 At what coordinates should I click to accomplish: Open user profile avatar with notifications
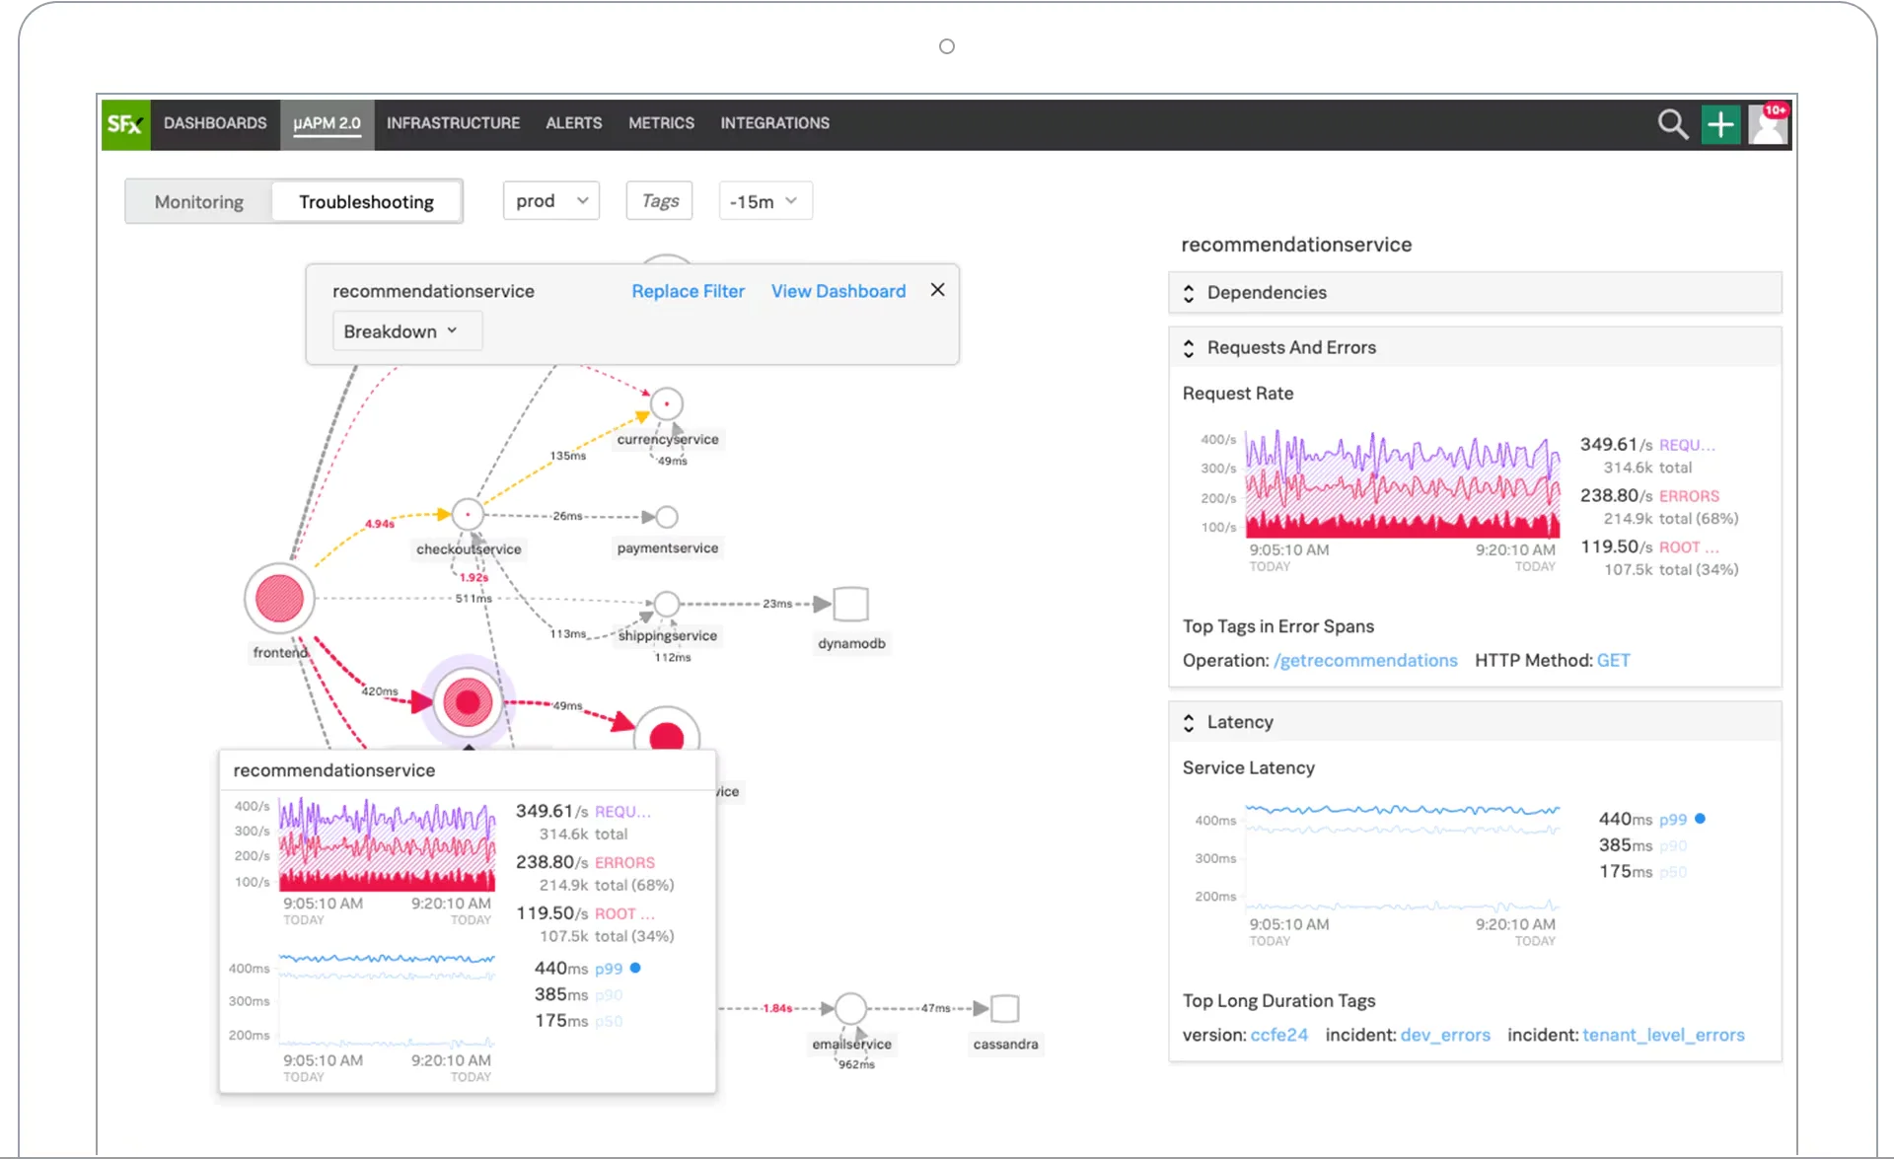click(x=1768, y=124)
